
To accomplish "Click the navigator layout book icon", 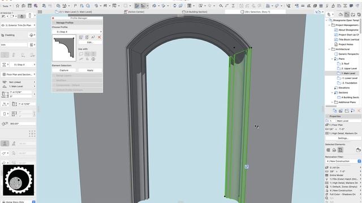I will [x=353, y=15].
